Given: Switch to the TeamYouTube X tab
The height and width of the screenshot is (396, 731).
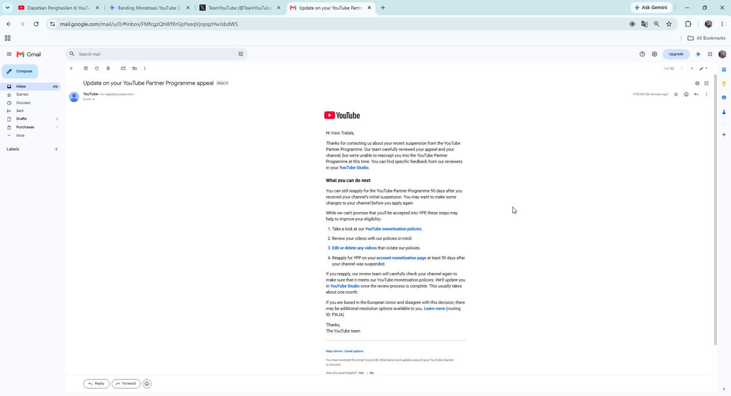Looking at the screenshot, I should point(240,8).
